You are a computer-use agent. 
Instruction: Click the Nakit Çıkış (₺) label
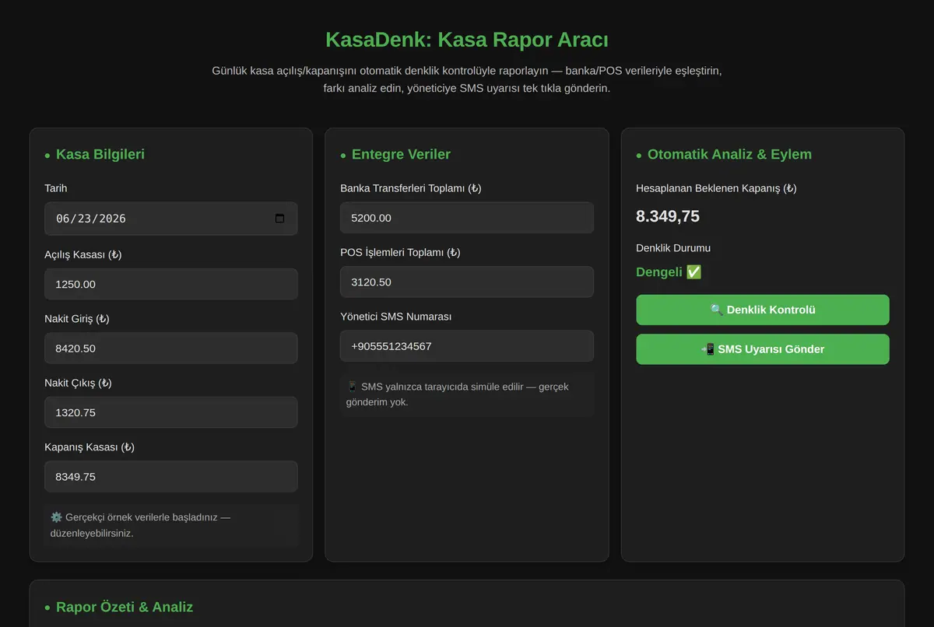point(79,383)
